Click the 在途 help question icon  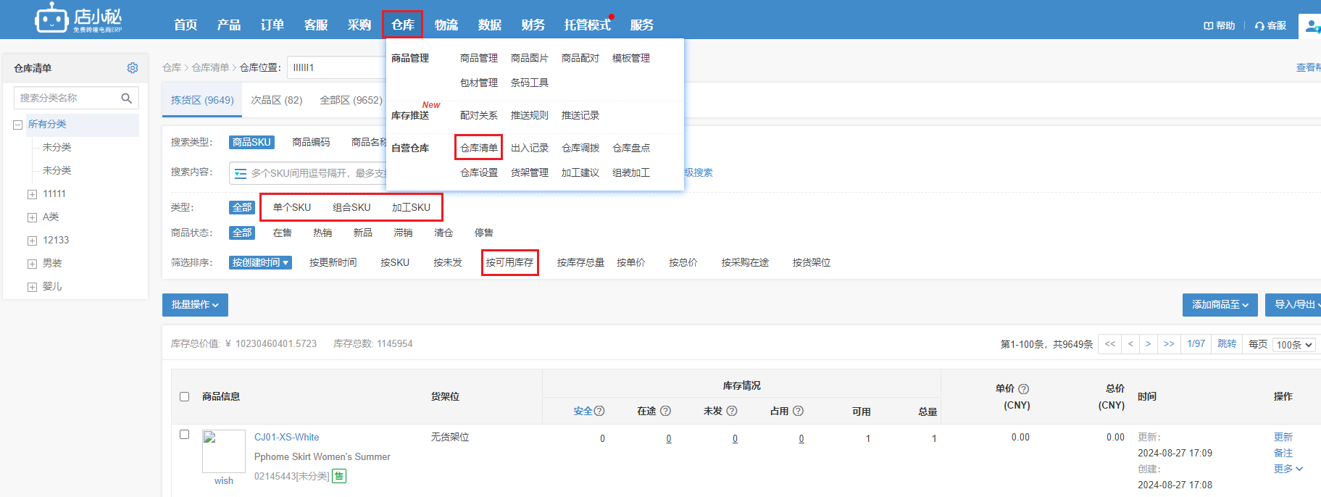tap(665, 411)
